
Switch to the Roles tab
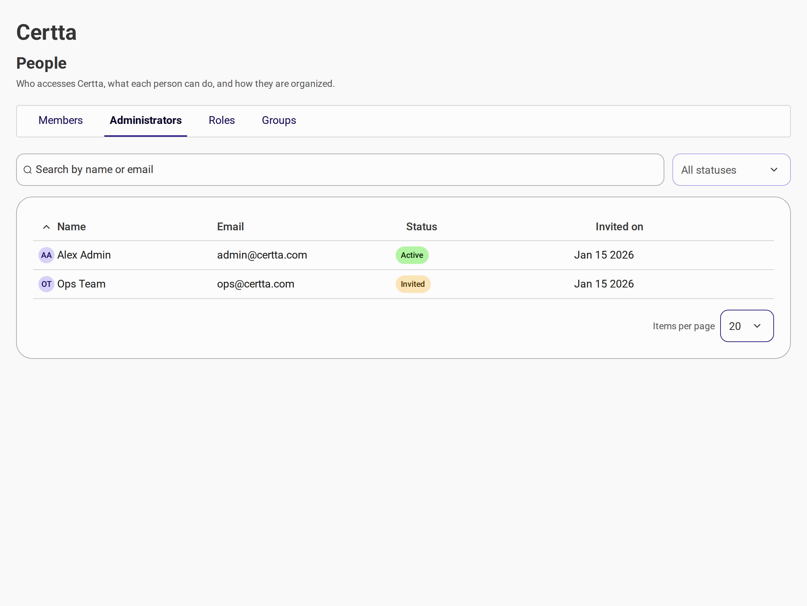click(x=221, y=121)
